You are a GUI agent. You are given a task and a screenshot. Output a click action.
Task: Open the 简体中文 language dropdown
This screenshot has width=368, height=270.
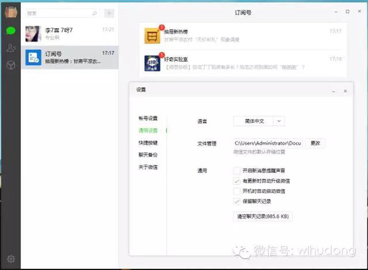tap(259, 121)
